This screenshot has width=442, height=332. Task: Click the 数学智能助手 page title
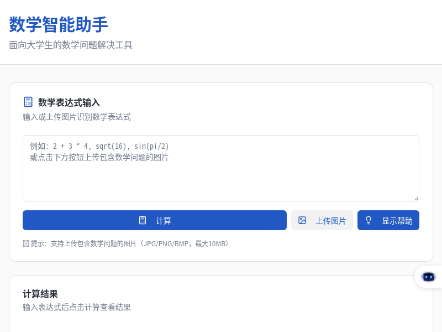(57, 25)
